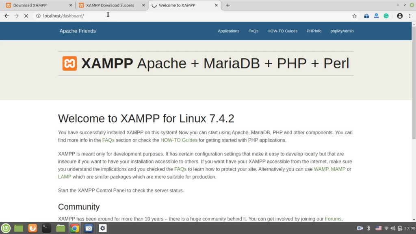Click the screen recorder tray icon
Image resolution: width=416 pixels, height=234 pixels.
click(x=360, y=228)
